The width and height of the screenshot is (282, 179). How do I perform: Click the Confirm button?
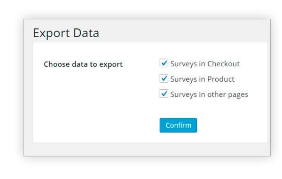tap(178, 125)
